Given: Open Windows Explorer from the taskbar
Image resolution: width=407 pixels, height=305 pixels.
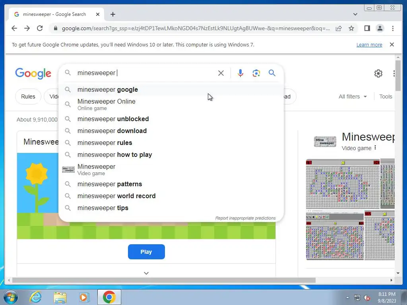Looking at the screenshot, I should [60, 297].
